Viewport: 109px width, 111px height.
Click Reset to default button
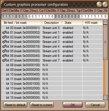(15, 105)
